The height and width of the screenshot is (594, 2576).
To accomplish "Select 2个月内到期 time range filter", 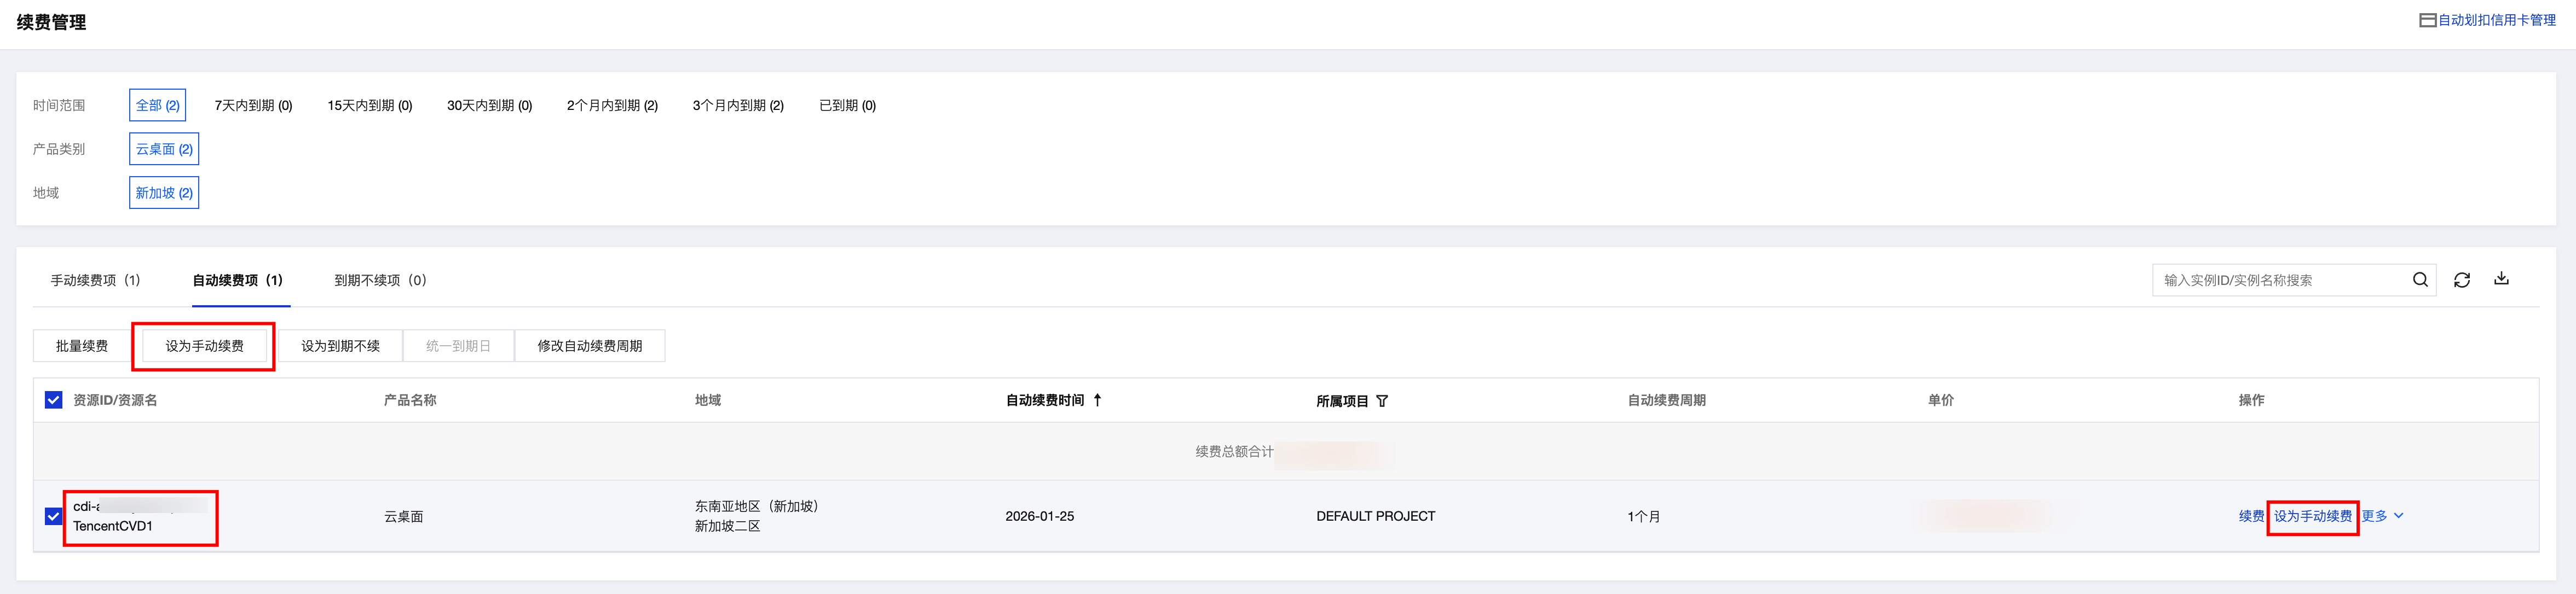I will point(612,105).
